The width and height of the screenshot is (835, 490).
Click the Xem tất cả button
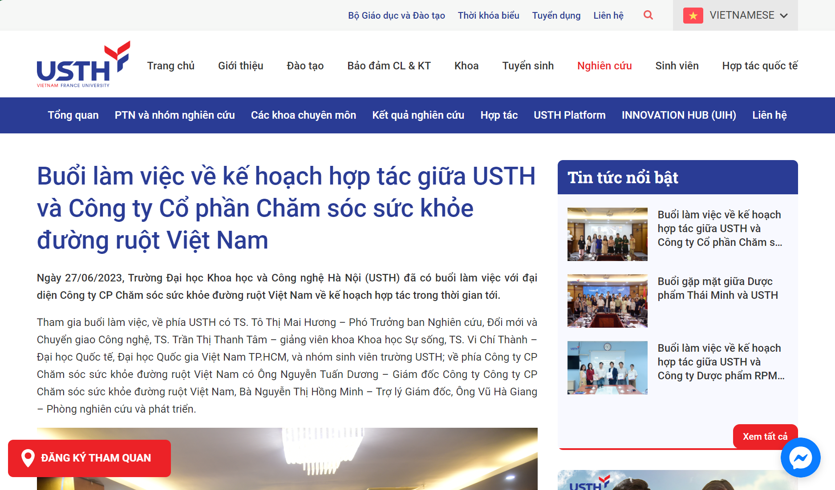765,437
